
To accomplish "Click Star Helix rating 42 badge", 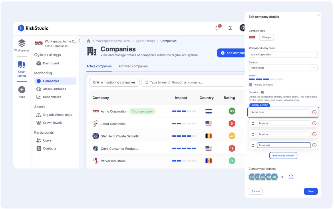I will tap(232, 136).
